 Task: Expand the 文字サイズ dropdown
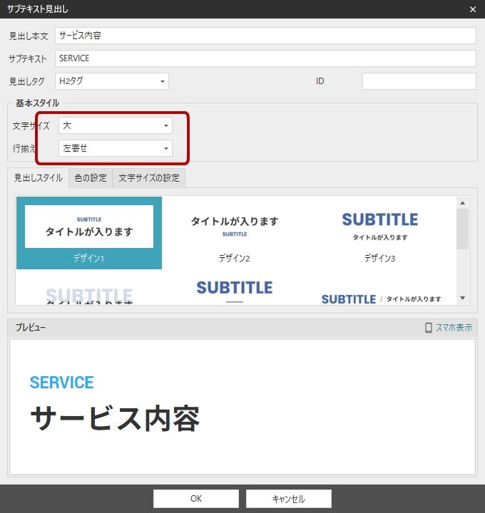116,125
